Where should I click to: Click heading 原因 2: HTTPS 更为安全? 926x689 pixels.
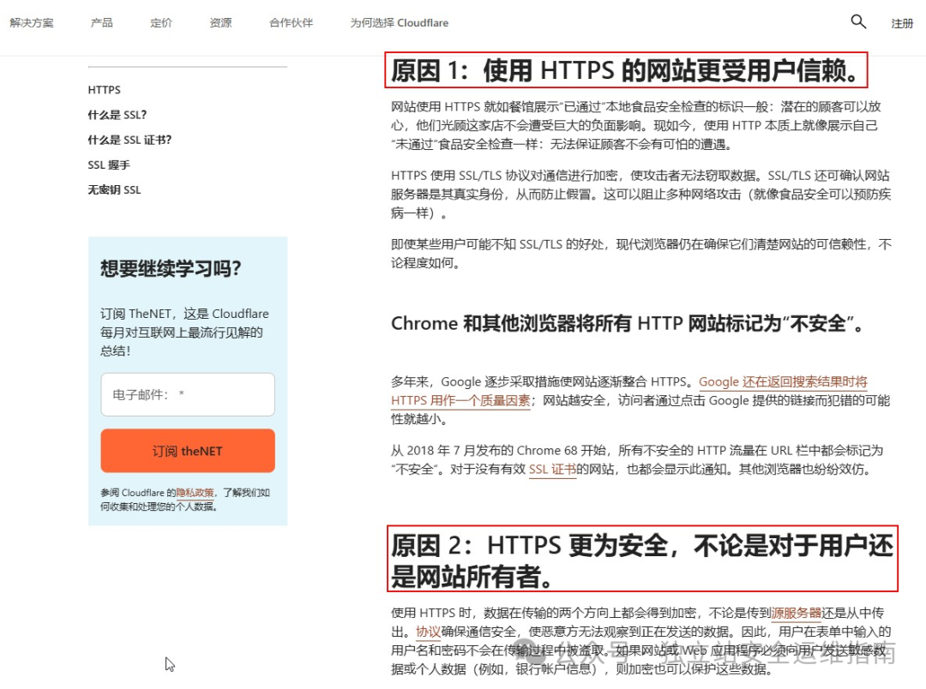(642, 559)
